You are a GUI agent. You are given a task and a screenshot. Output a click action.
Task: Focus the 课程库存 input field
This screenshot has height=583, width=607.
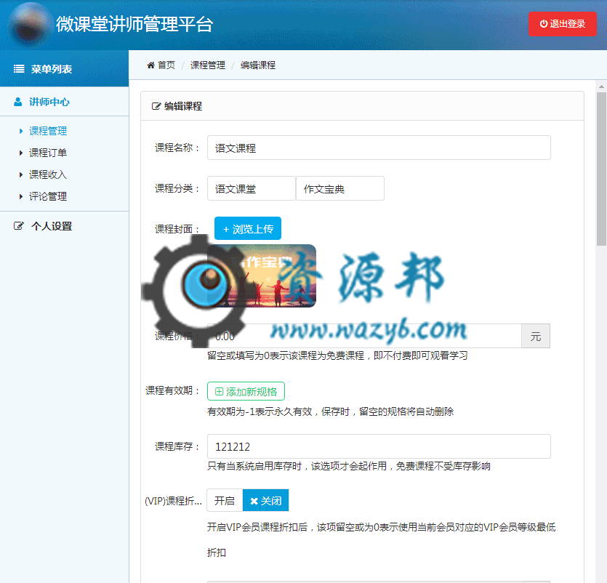pyautogui.click(x=379, y=446)
